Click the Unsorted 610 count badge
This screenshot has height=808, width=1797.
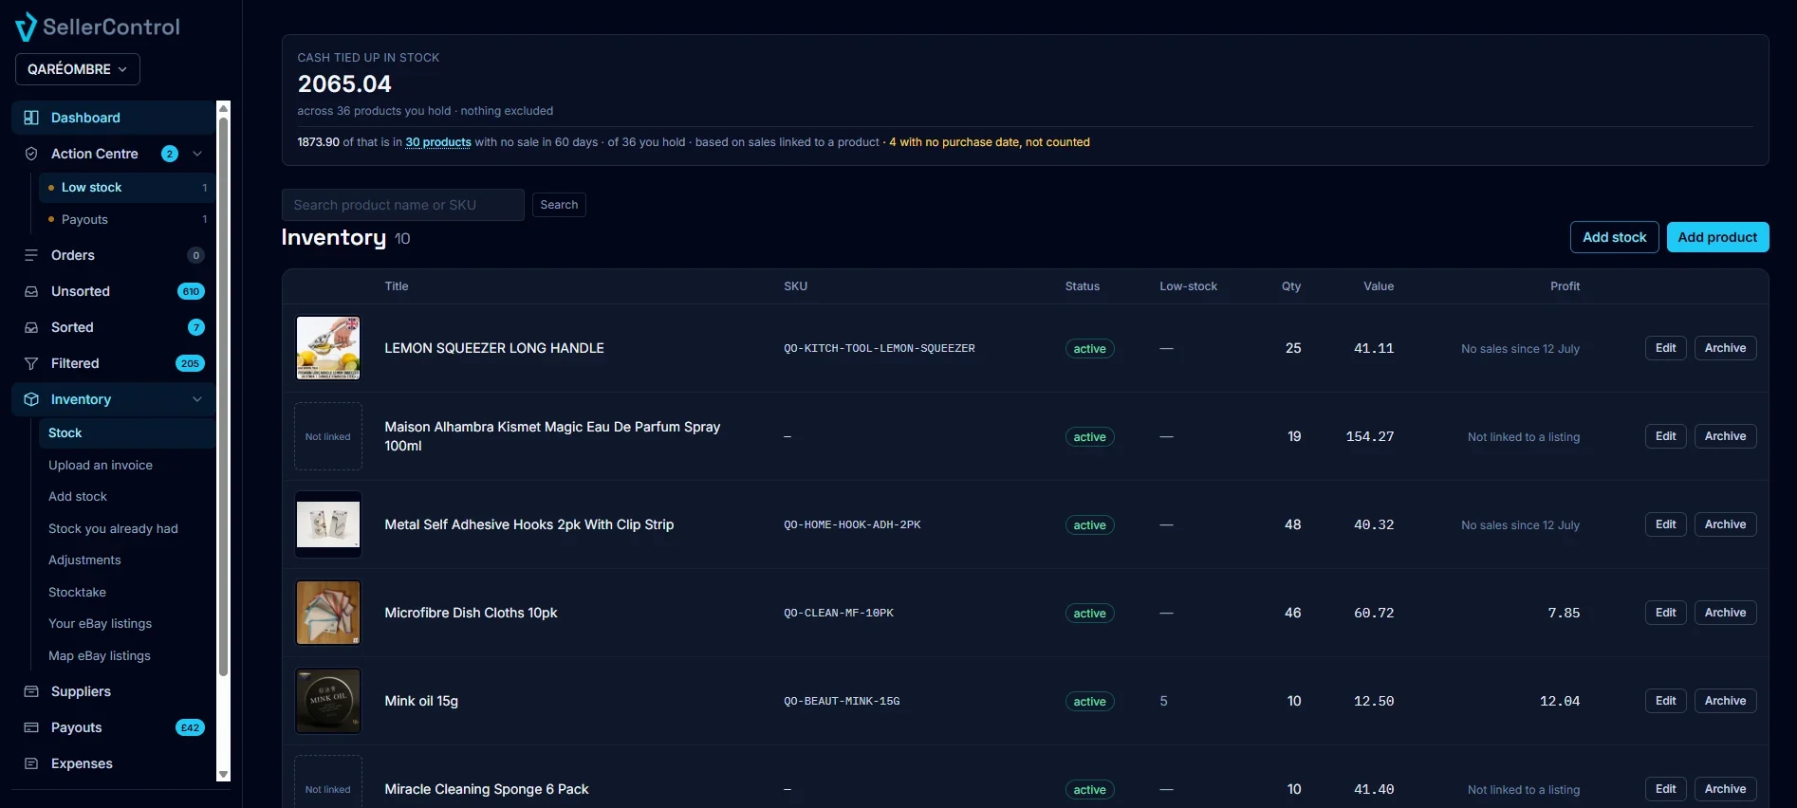click(x=191, y=291)
